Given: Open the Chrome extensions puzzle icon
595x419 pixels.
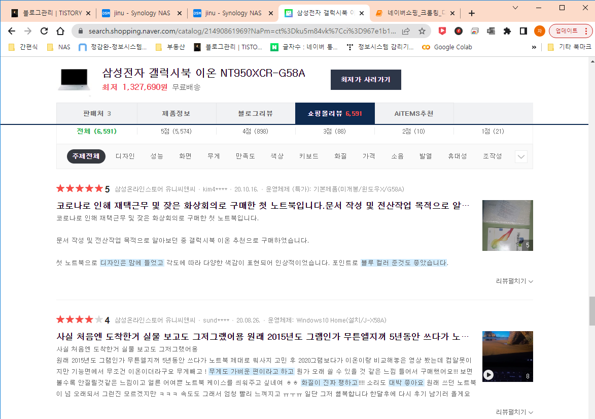Looking at the screenshot, I should point(507,31).
